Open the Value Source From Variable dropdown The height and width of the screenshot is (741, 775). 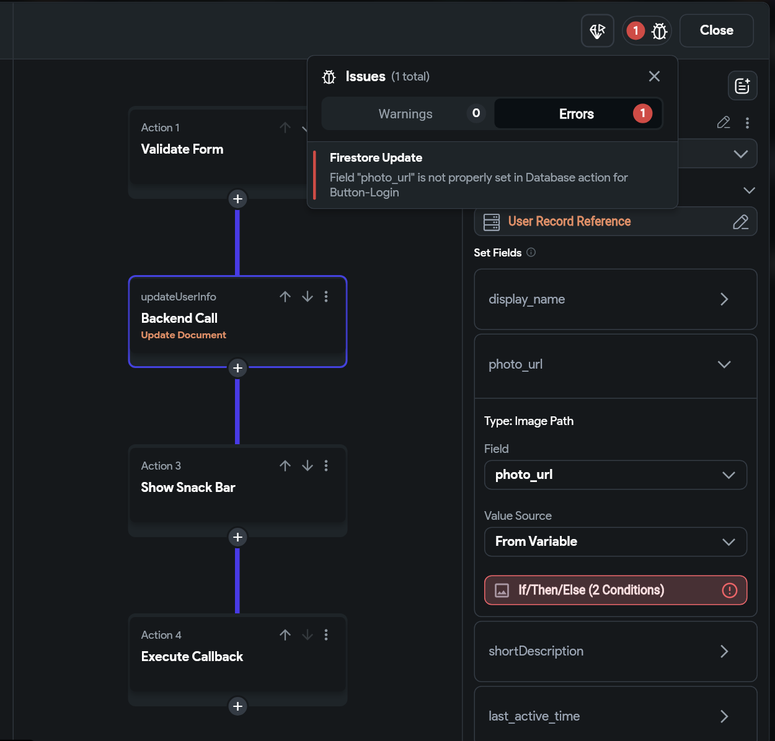616,542
